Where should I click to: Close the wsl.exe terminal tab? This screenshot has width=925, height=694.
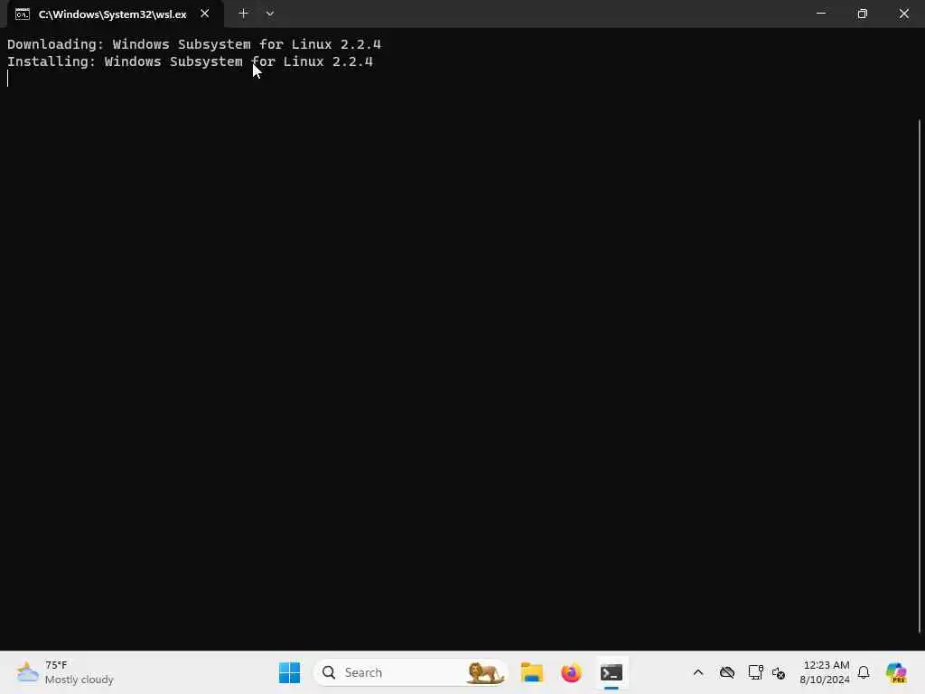pyautogui.click(x=205, y=14)
